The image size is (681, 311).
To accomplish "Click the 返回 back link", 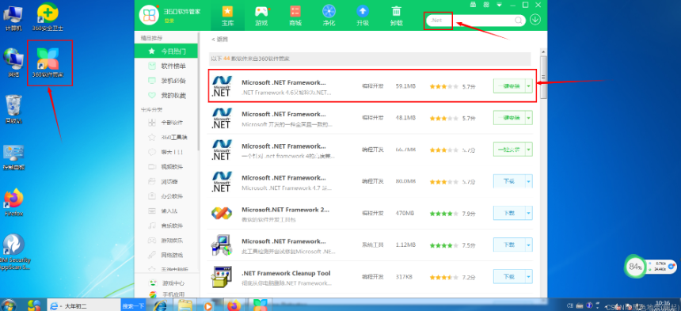I will [x=220, y=39].
